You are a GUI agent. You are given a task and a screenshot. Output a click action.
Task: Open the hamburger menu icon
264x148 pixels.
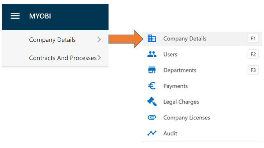coord(15,16)
